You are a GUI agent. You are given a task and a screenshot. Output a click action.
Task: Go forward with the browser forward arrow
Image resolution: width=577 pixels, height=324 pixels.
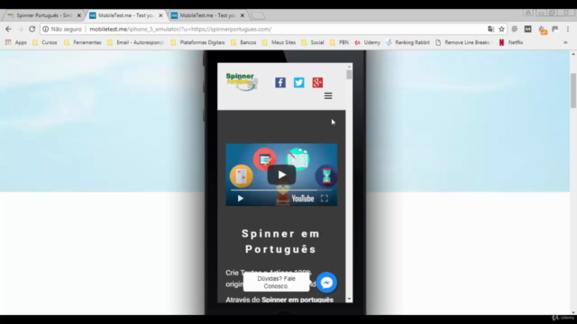21,29
